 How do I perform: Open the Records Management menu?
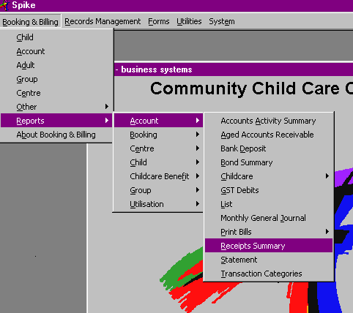pos(103,21)
